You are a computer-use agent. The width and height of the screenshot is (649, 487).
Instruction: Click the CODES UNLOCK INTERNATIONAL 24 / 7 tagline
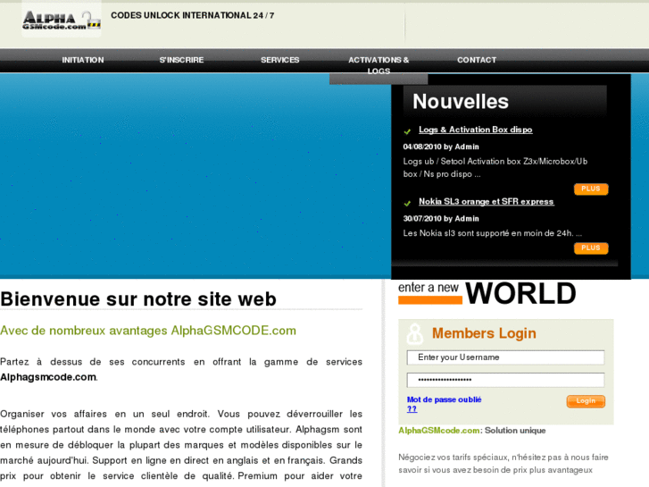point(193,16)
